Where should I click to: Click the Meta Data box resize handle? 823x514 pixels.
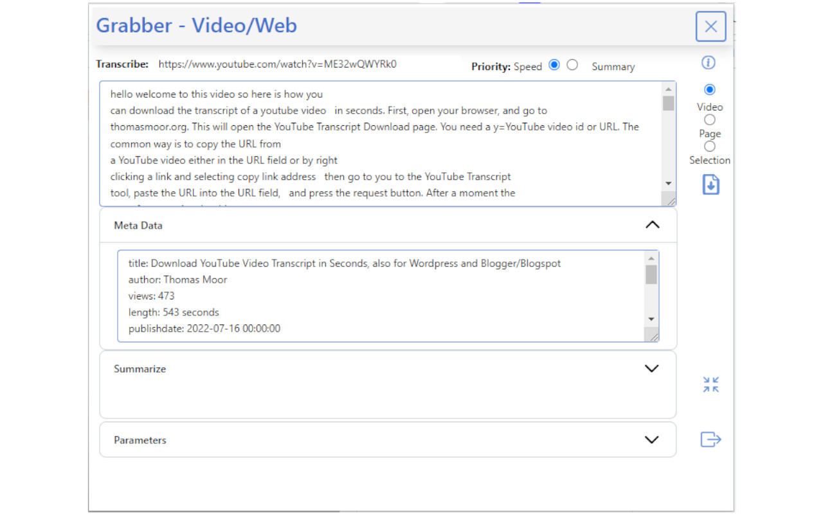coord(654,336)
